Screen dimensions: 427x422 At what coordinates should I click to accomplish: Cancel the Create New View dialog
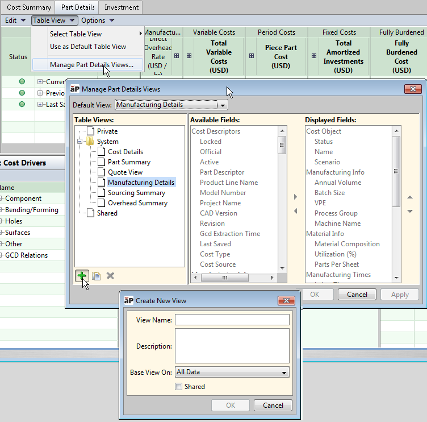click(273, 406)
